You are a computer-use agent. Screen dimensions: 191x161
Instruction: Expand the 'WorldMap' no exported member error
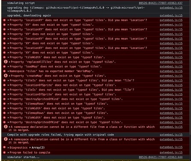coord(8,71)
